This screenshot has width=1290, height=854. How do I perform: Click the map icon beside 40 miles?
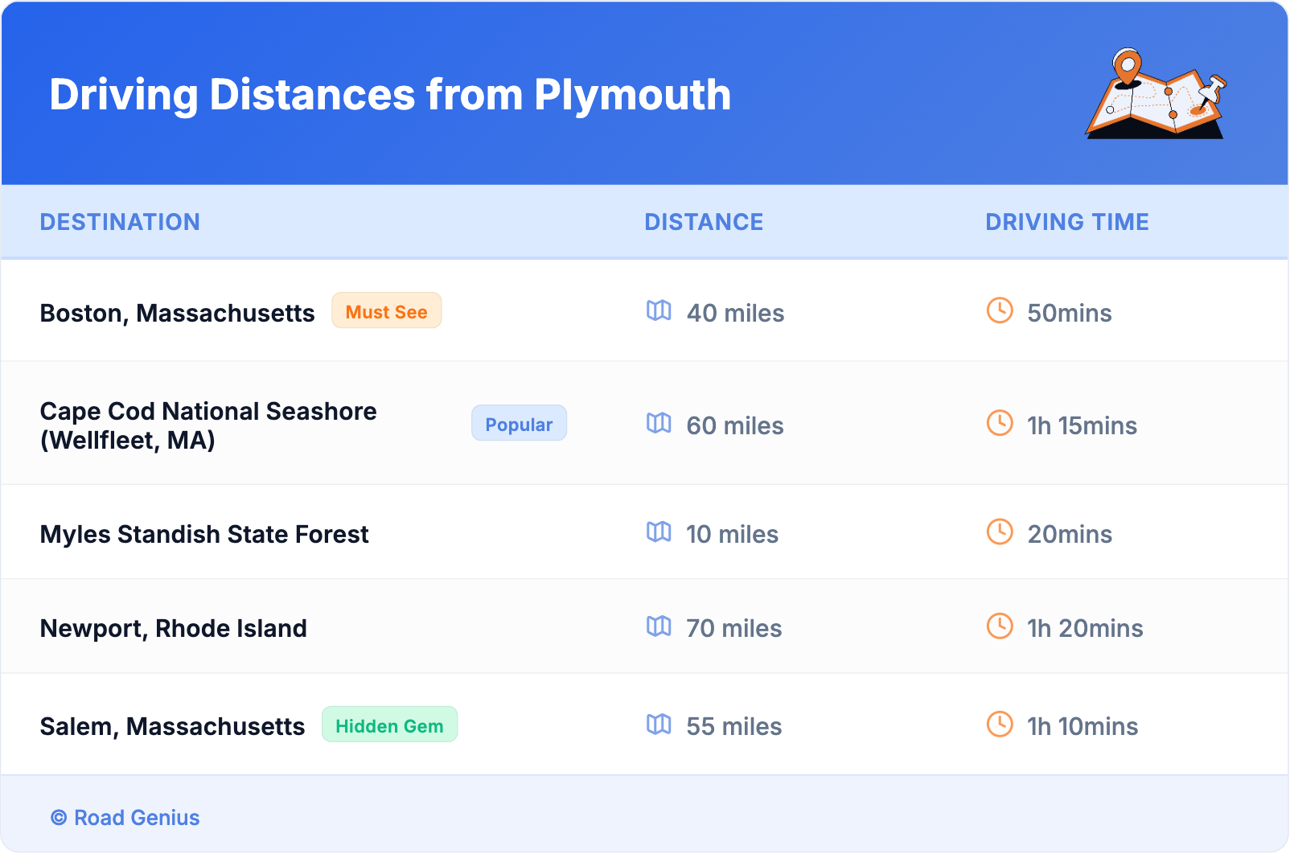(659, 310)
